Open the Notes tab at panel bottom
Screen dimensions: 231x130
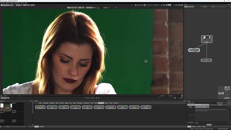click(x=204, y=127)
